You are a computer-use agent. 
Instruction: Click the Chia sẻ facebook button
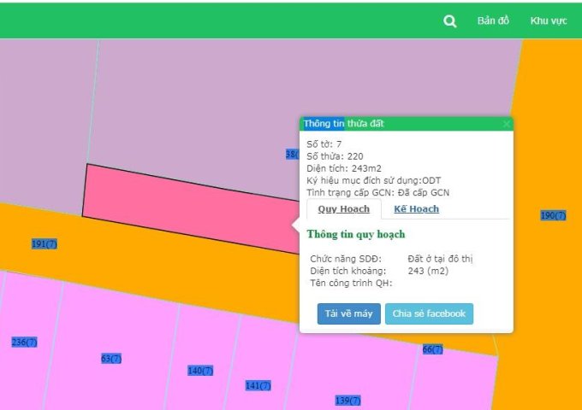pos(429,313)
